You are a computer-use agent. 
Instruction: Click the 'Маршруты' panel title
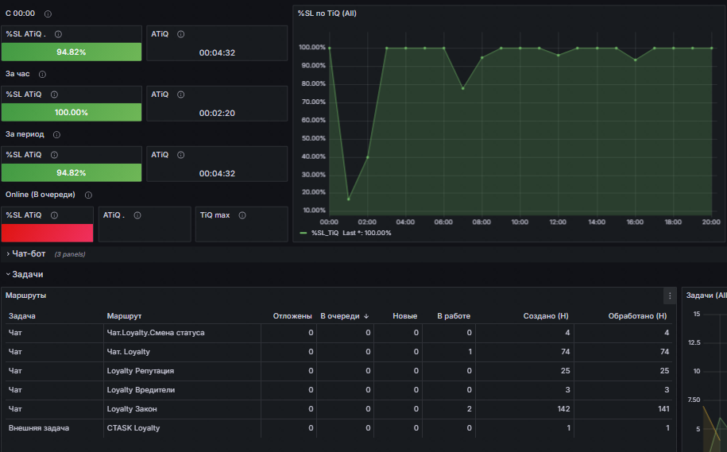pyautogui.click(x=25, y=296)
